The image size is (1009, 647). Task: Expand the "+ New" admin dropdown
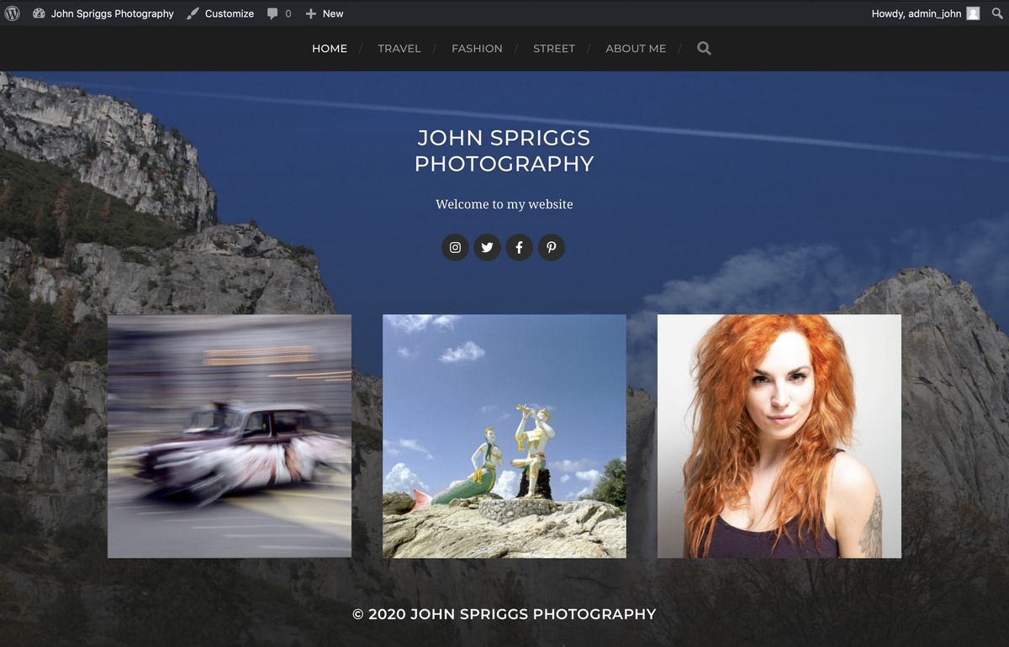[x=324, y=13]
